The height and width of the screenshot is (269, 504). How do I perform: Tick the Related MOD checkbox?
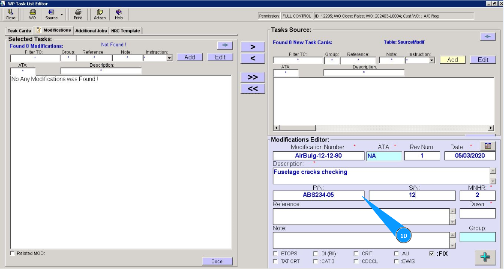[x=12, y=254]
